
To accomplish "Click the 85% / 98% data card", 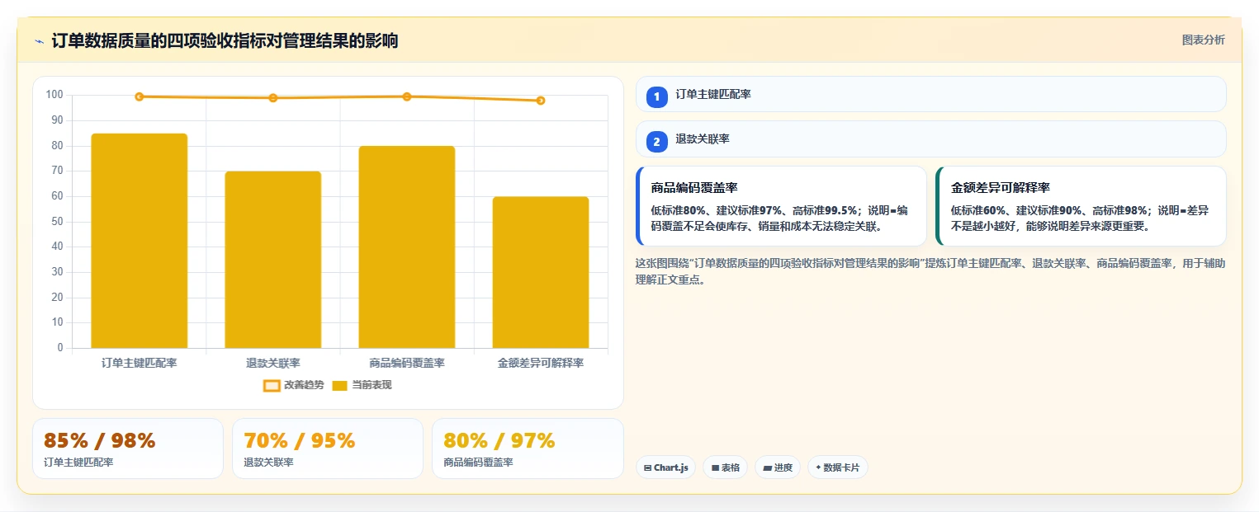I will 128,449.
